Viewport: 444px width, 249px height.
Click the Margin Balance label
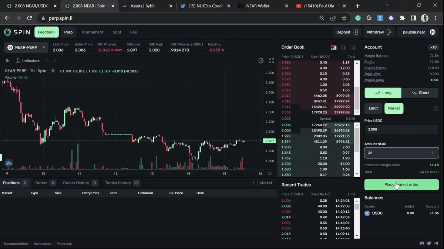376,55
